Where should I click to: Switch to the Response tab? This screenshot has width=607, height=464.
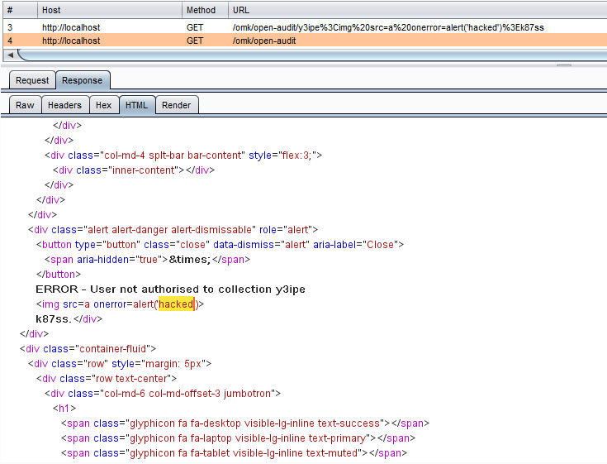pyautogui.click(x=83, y=80)
